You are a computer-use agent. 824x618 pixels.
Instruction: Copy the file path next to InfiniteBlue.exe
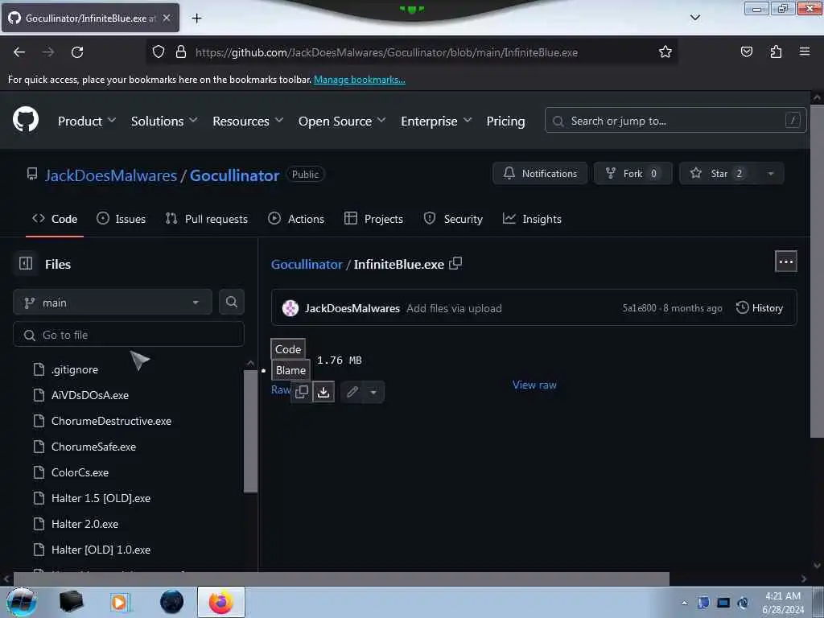455,263
